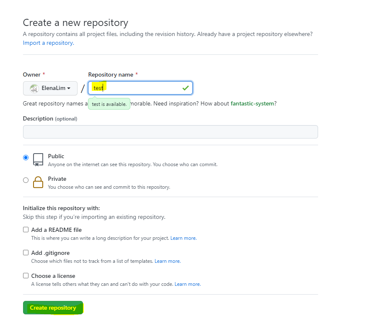The image size is (365, 326).
Task: Click the 'Add a README file' label
Action: tap(56, 230)
